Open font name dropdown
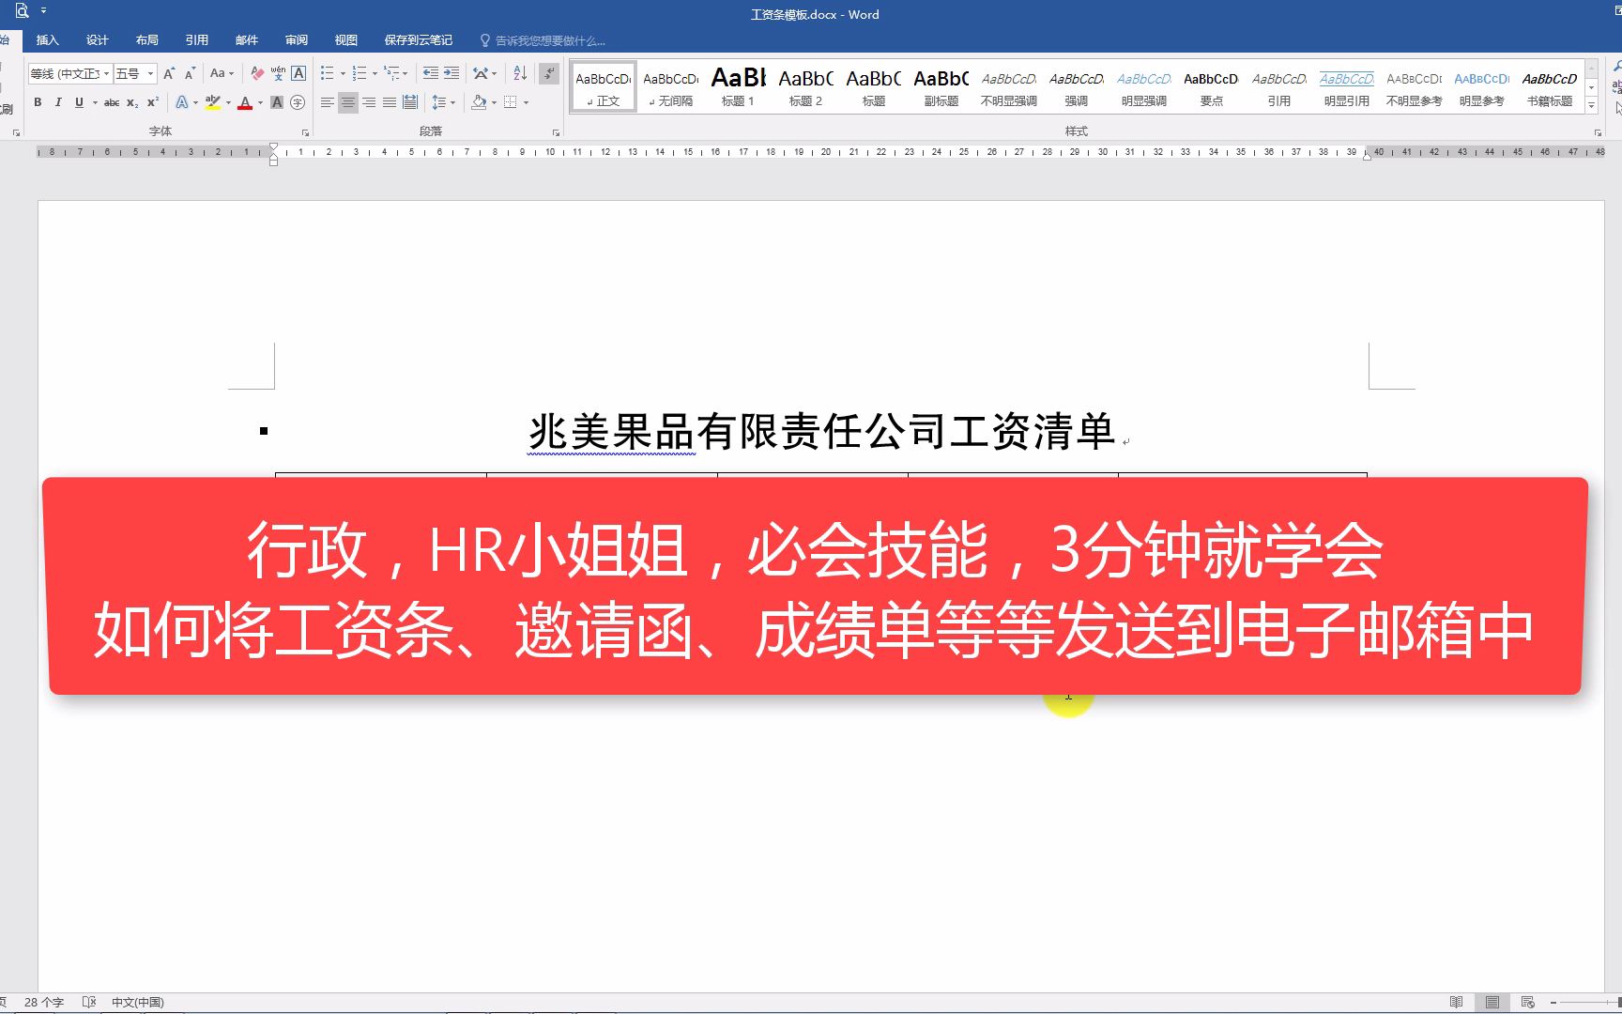The height and width of the screenshot is (1014, 1622). coord(106,73)
